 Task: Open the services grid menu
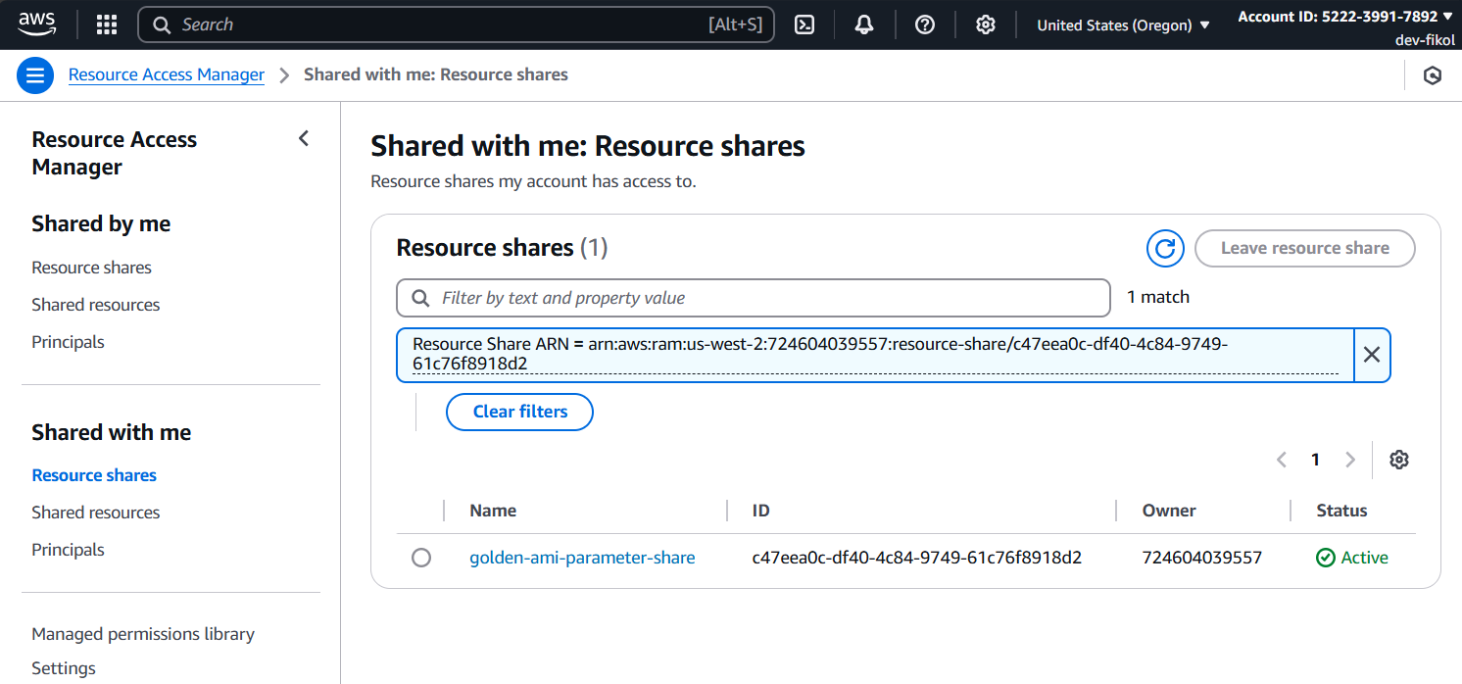(107, 24)
